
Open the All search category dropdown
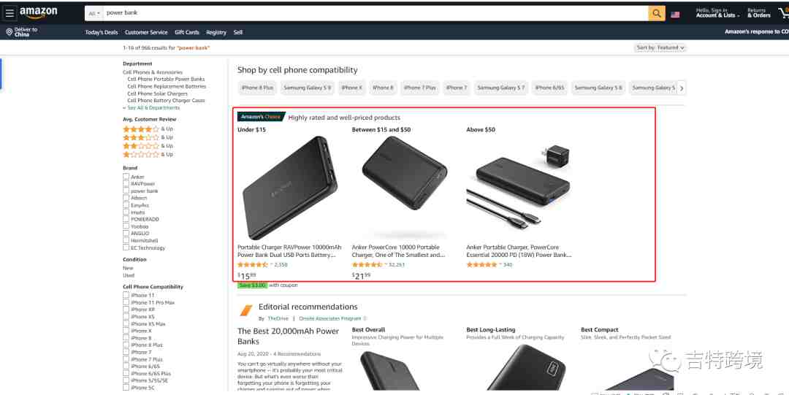click(x=94, y=14)
